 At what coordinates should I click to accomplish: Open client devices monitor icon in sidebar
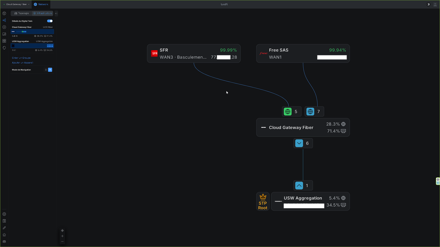point(4,34)
